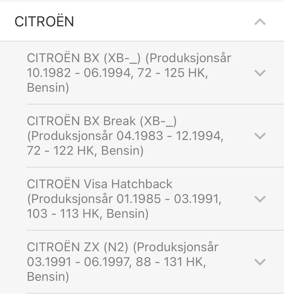Open the entry with 103 - 113 HK, Bensin

[142, 199]
